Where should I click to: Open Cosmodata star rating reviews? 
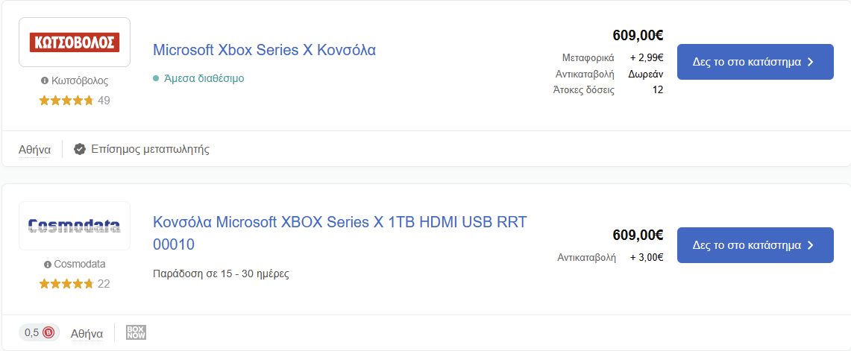click(75, 284)
